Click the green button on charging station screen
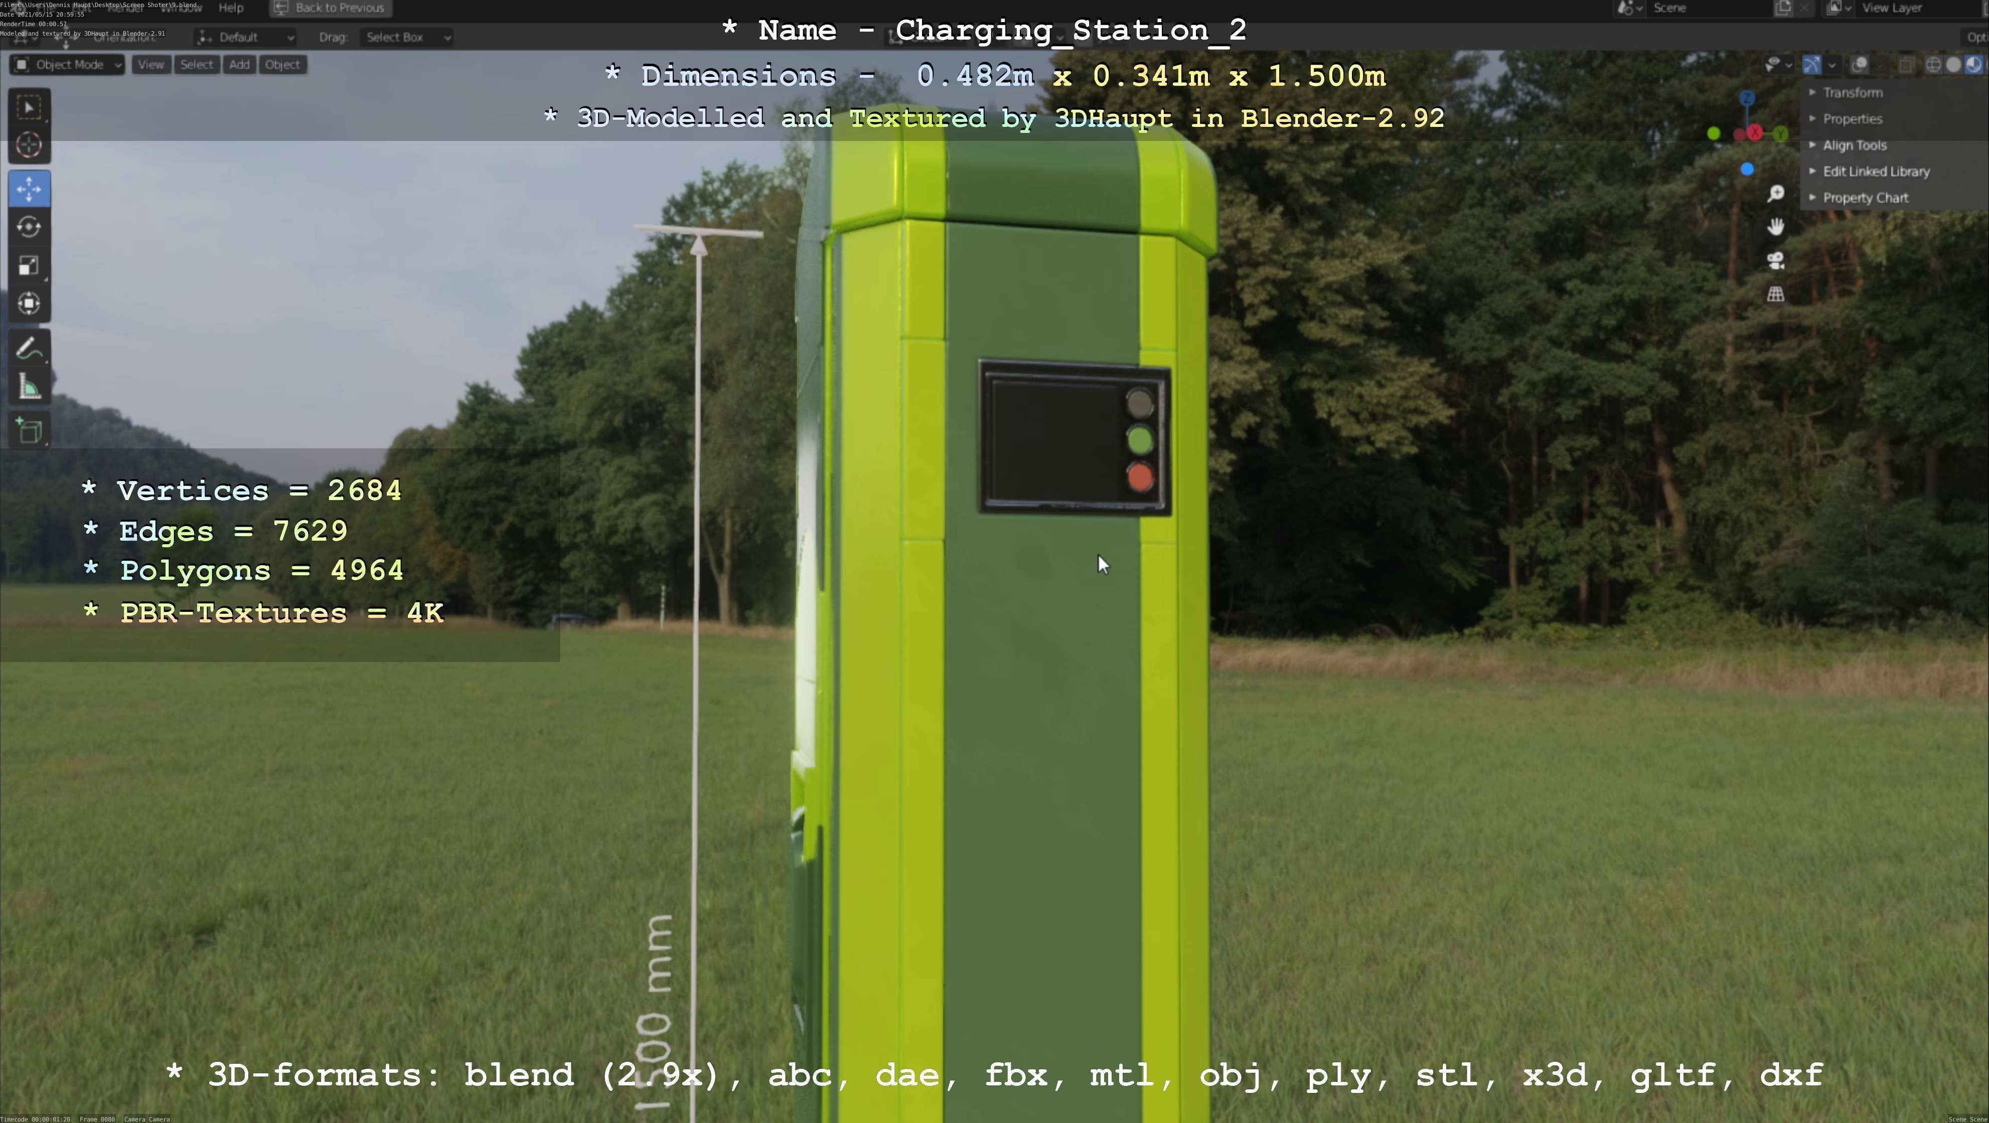The width and height of the screenshot is (1989, 1123). click(1140, 441)
